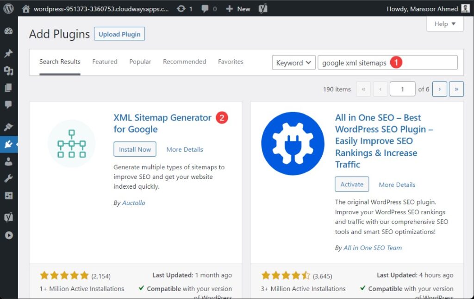Switch to Popular plugins tab

[x=140, y=62]
